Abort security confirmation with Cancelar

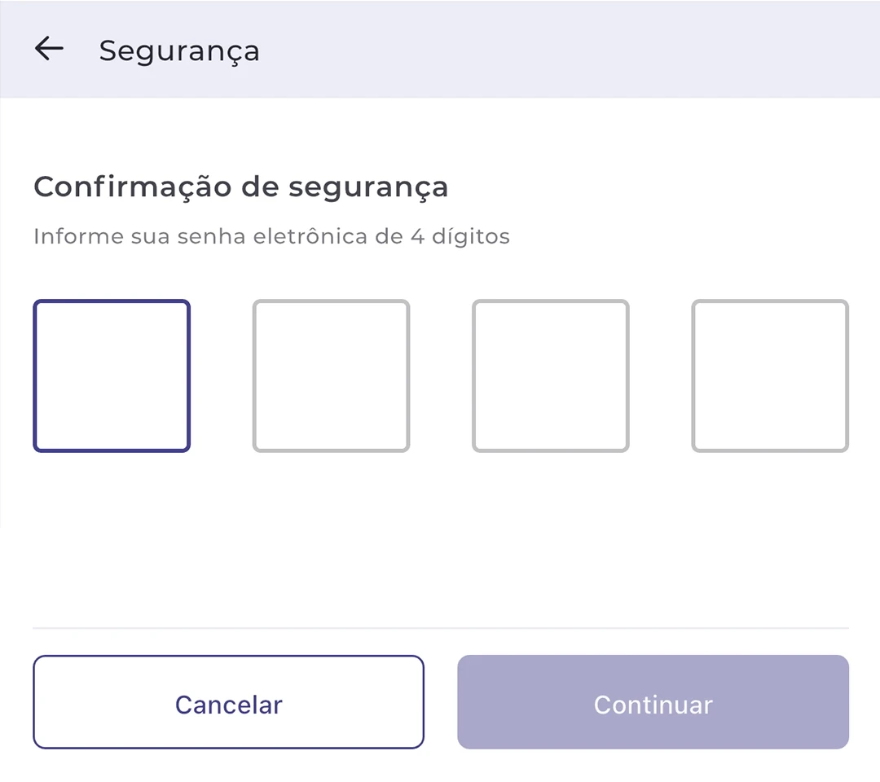click(228, 702)
